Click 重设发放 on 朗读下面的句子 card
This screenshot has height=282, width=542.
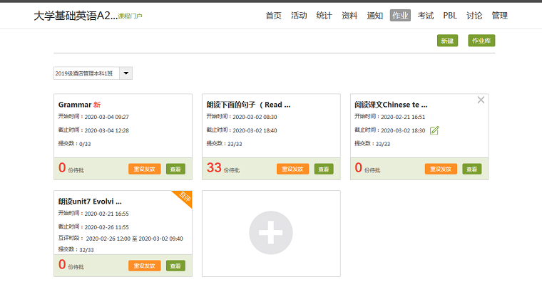[x=293, y=169]
